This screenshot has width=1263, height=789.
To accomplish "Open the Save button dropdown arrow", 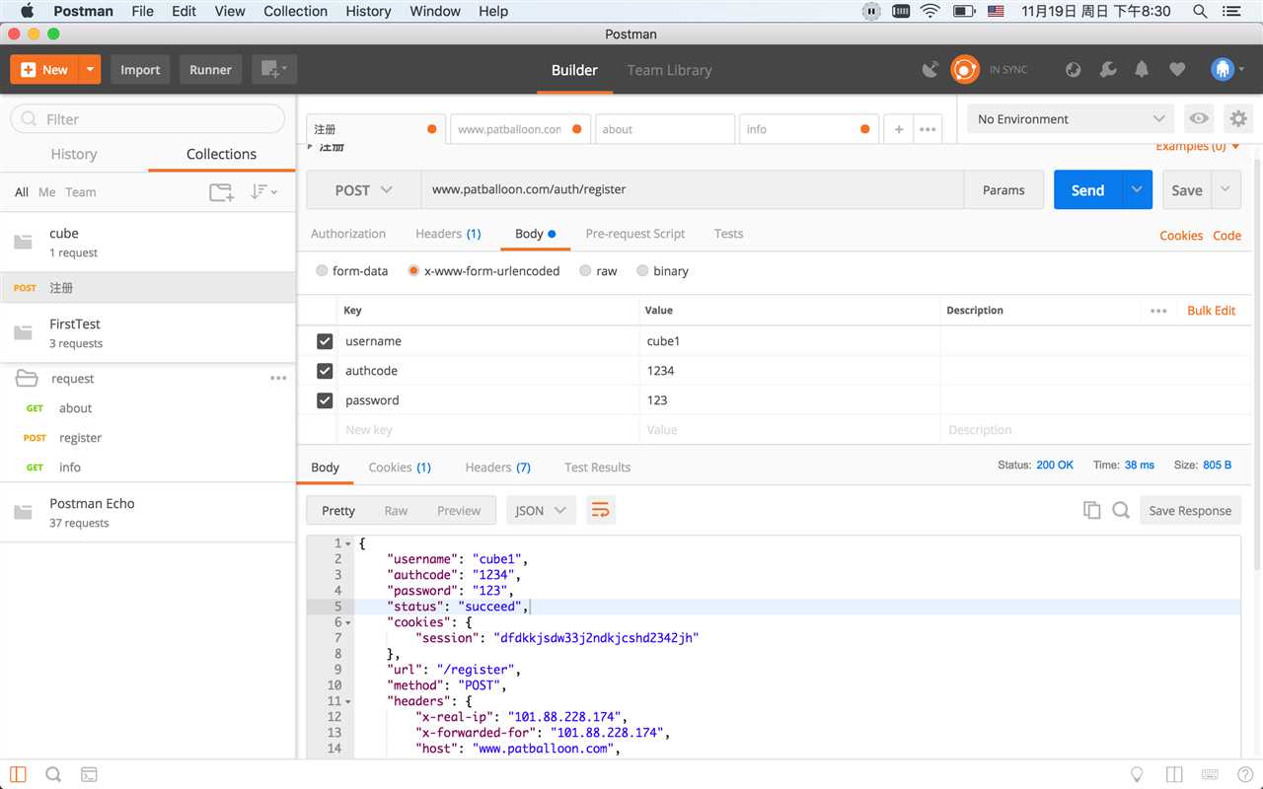I will tap(1226, 189).
